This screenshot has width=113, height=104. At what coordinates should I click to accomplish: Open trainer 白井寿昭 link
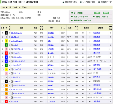pyautogui.click(x=97, y=65)
